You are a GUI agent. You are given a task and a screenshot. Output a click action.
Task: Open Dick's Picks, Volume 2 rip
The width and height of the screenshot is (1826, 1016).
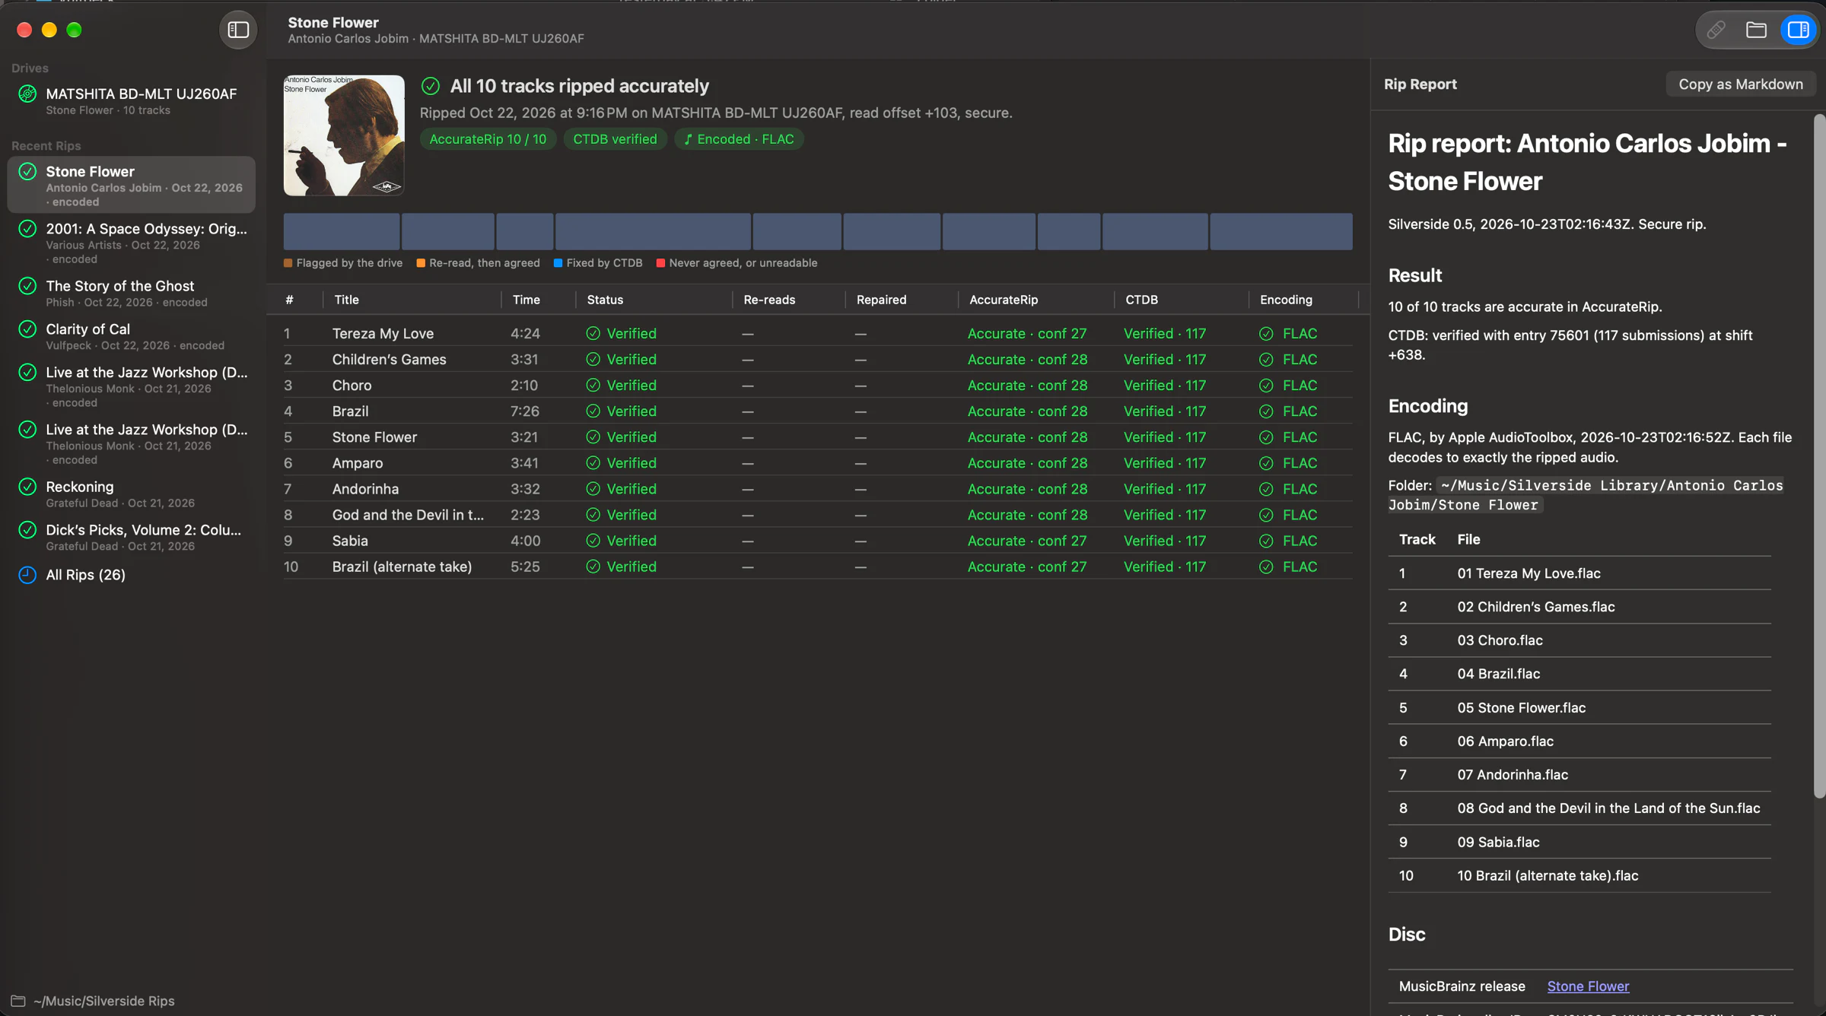click(x=131, y=537)
